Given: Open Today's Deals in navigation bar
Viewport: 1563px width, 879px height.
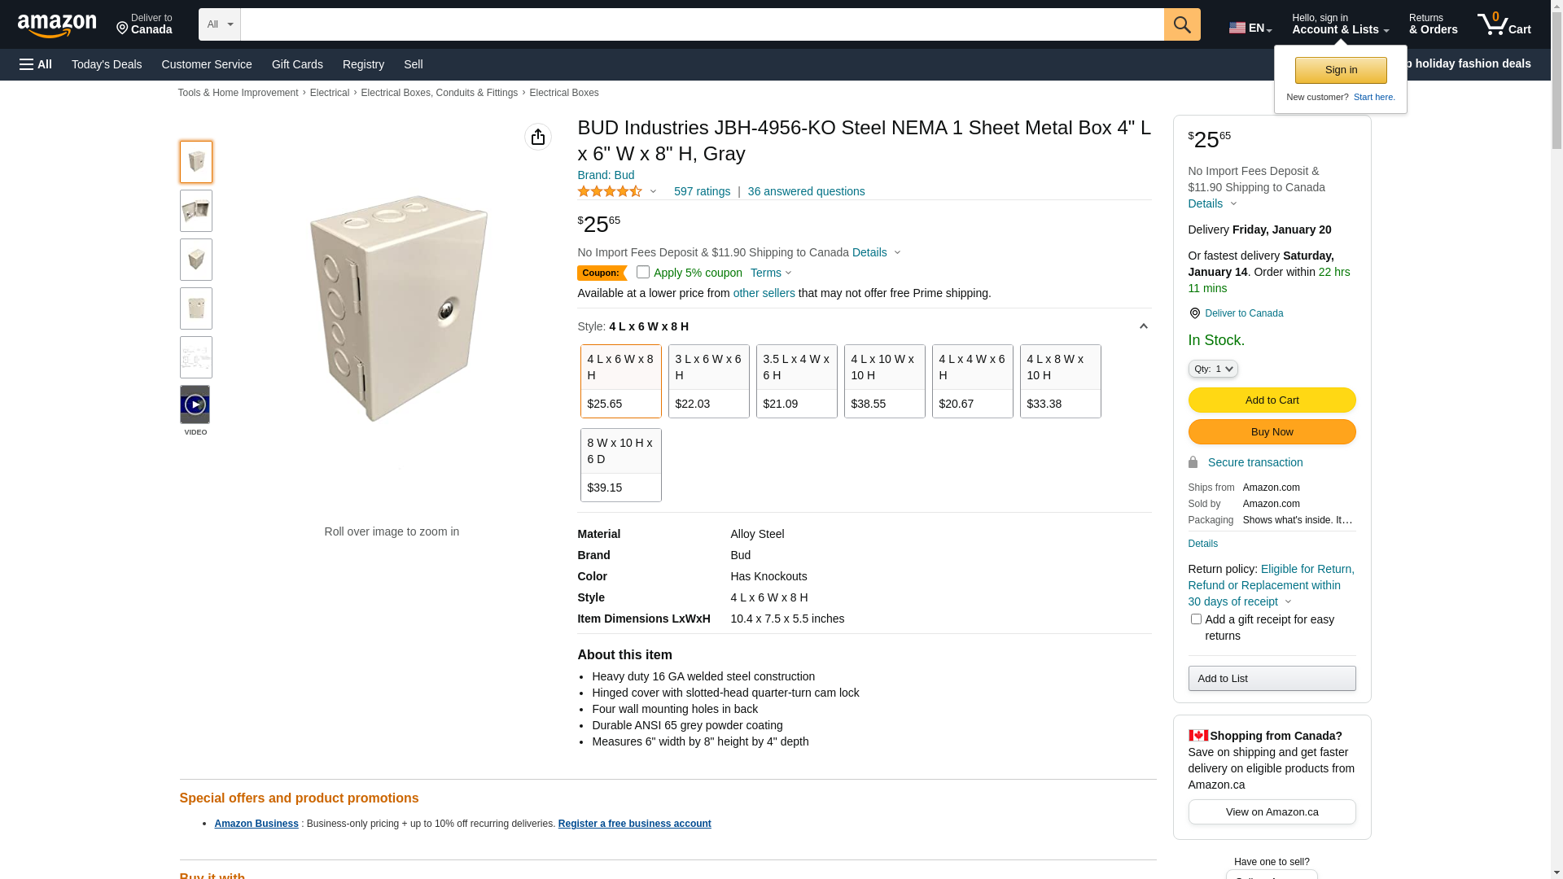Looking at the screenshot, I should pyautogui.click(x=107, y=64).
